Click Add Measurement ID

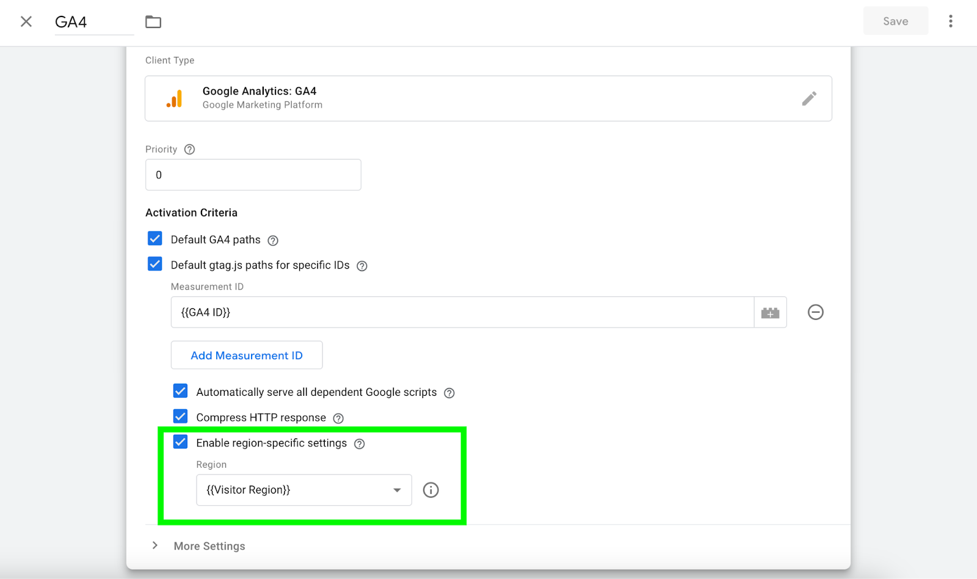(246, 355)
